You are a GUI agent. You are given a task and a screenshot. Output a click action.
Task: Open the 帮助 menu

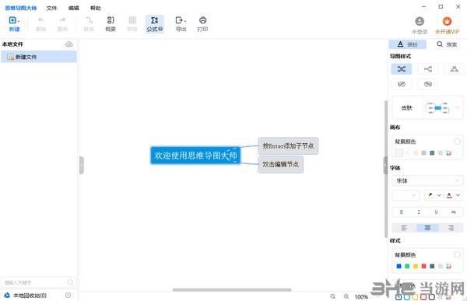[95, 8]
